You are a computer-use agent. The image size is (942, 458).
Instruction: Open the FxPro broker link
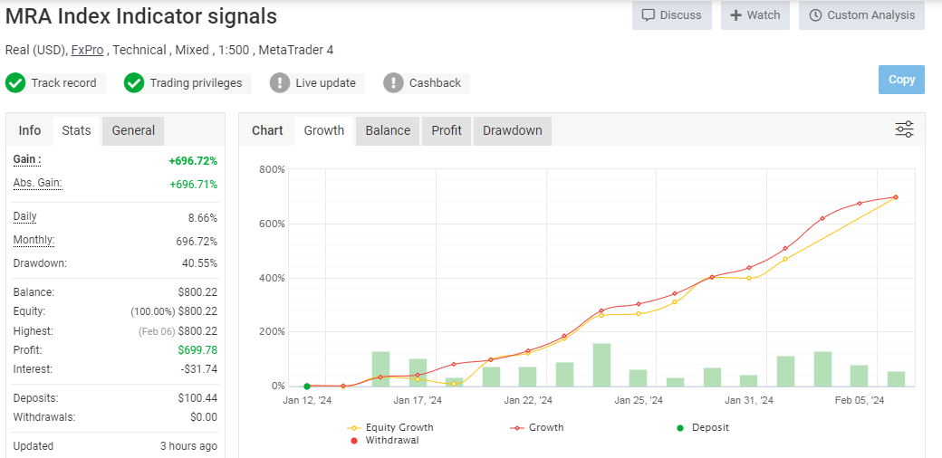87,50
